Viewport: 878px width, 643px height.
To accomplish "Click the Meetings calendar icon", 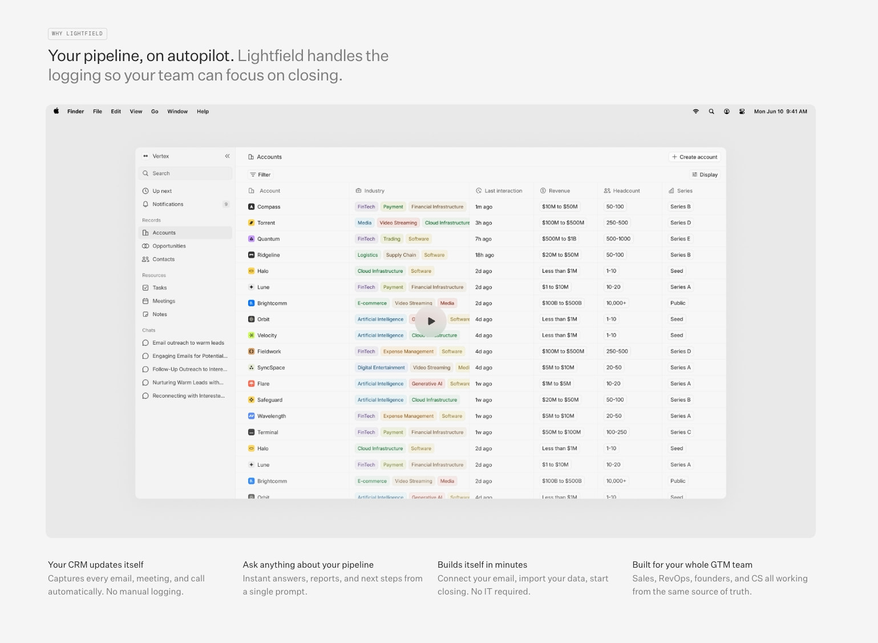I will point(145,301).
